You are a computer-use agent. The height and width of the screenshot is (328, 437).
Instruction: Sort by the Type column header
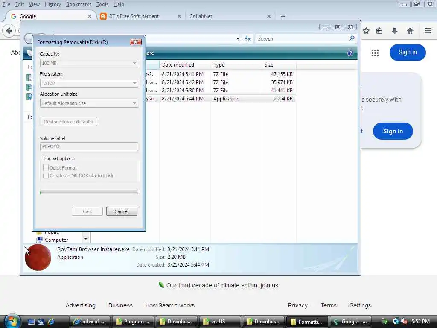pyautogui.click(x=236, y=65)
